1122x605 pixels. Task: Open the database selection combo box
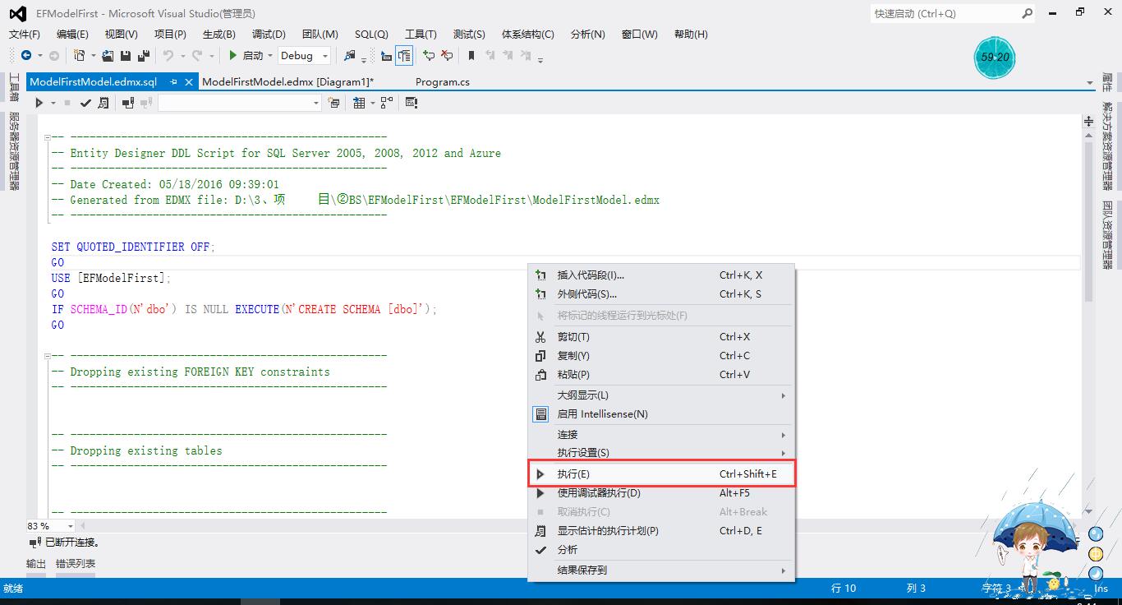(240, 103)
